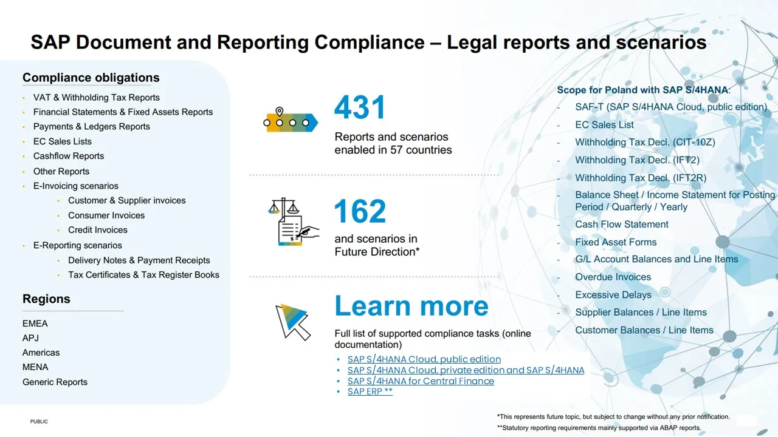Click Tax Certificates & Tax Register Books

[x=143, y=275]
